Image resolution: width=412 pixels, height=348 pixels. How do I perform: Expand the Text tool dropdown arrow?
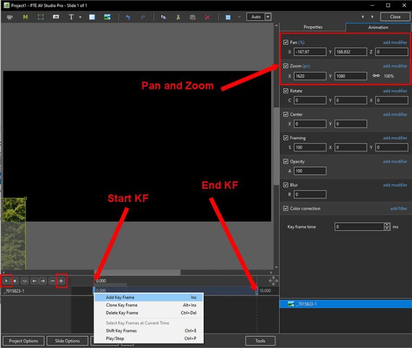pos(80,17)
